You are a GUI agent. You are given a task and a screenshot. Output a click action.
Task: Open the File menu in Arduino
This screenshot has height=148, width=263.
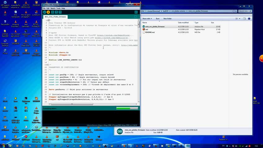[x=44, y=8]
